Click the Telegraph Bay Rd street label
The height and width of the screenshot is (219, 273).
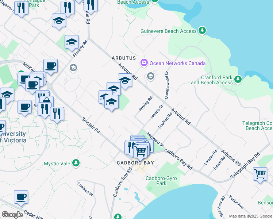tap(245, 165)
